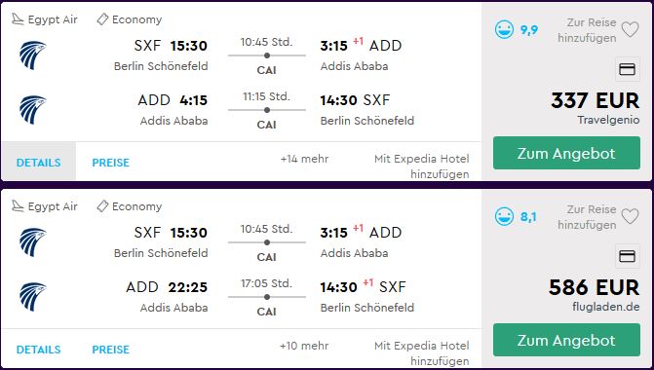654x370 pixels.
Task: Click Zum Angebot for Travelgenio offer
Action: (566, 153)
